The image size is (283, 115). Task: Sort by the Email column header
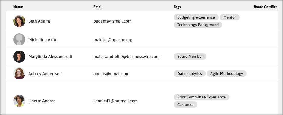(98, 7)
